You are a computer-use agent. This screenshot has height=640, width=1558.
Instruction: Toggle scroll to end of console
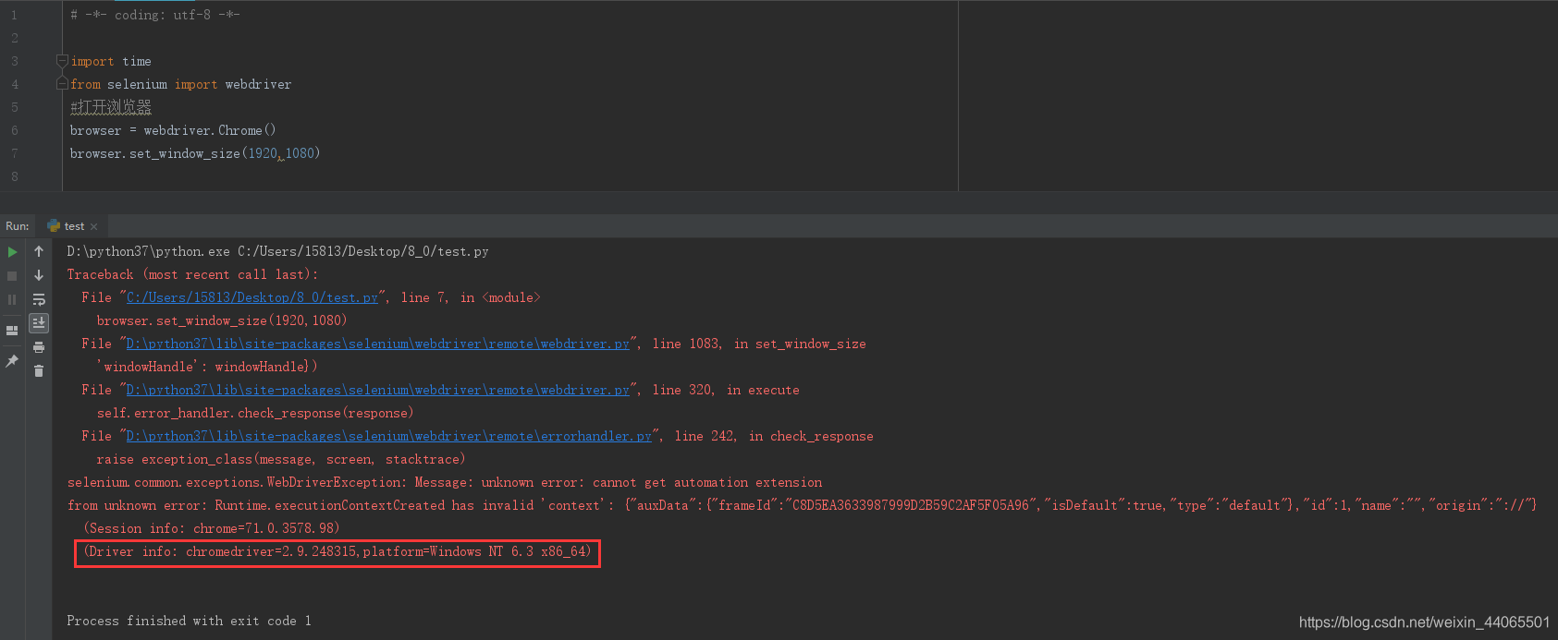[39, 323]
